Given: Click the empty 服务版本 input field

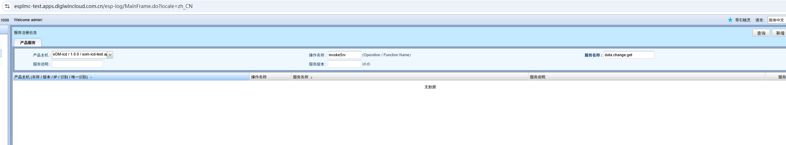Looking at the screenshot, I should coord(344,64).
